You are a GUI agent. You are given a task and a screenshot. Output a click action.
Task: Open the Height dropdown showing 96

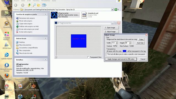click(130, 43)
